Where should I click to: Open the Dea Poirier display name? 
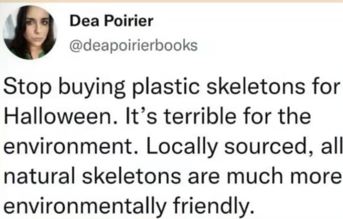click(x=111, y=22)
